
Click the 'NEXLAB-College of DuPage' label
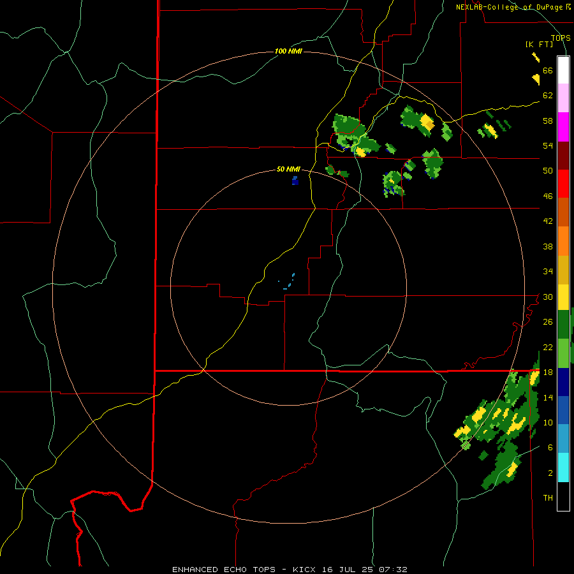pyautogui.click(x=511, y=7)
